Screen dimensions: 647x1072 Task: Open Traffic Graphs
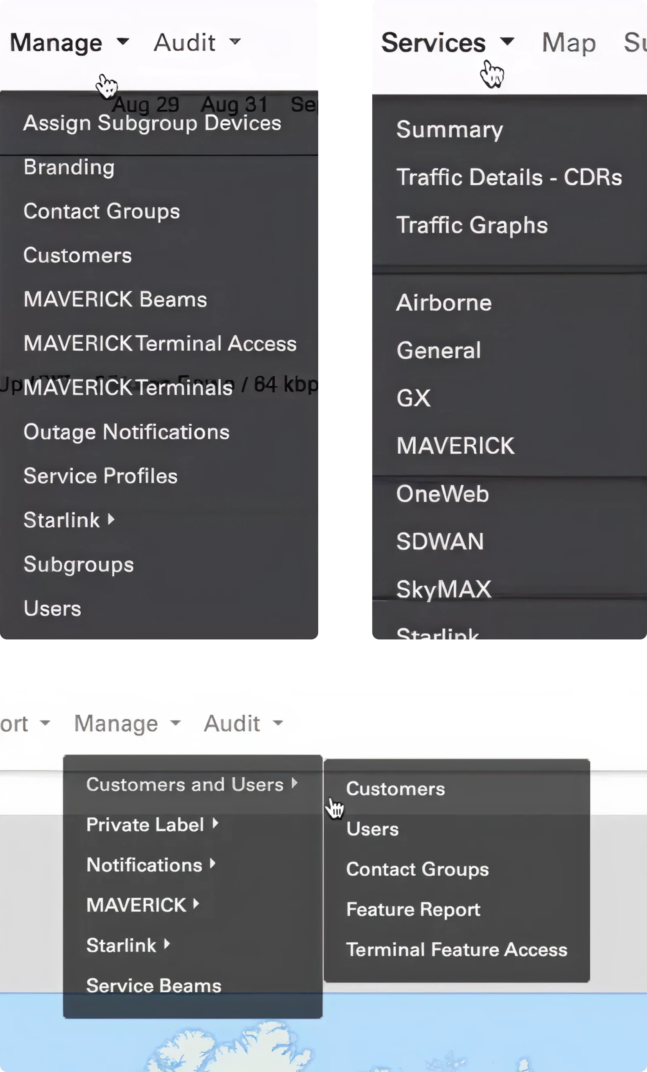pyautogui.click(x=472, y=225)
